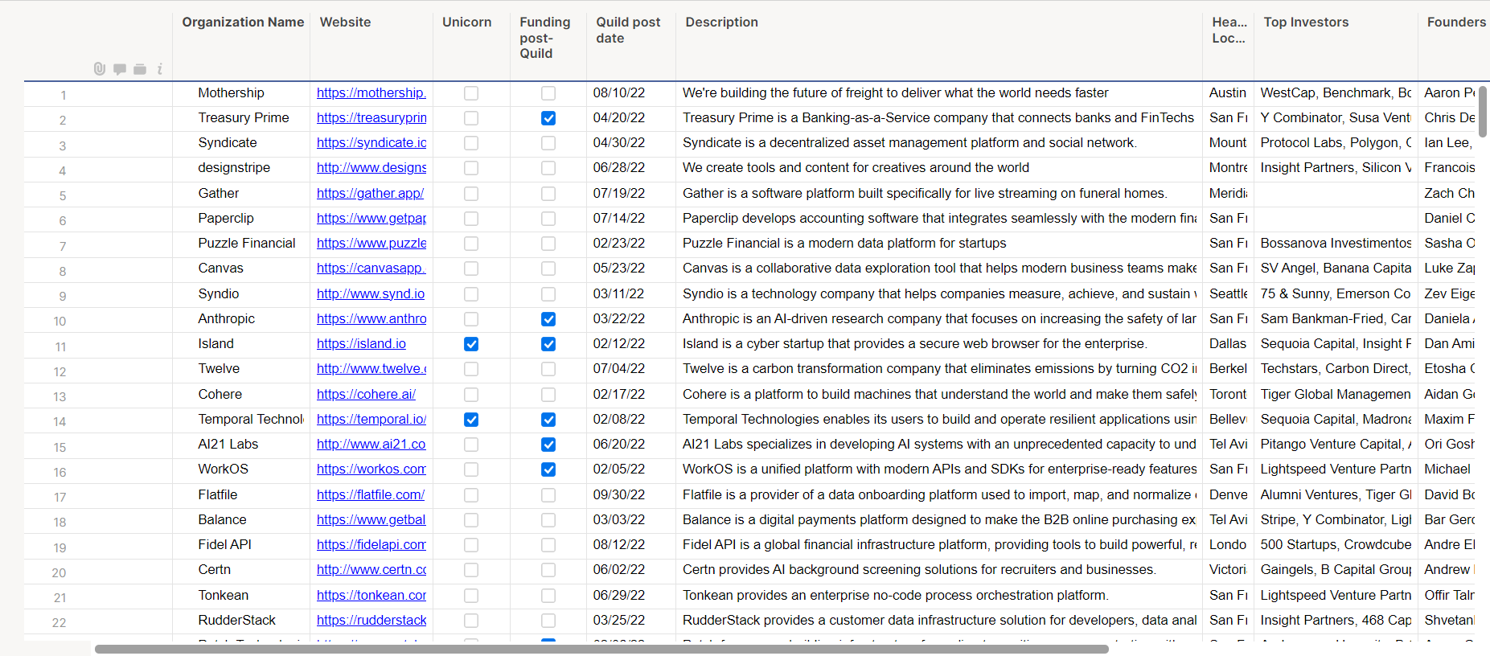
Task: Click the WestCap, Benchmark investors cell
Action: [x=1336, y=93]
